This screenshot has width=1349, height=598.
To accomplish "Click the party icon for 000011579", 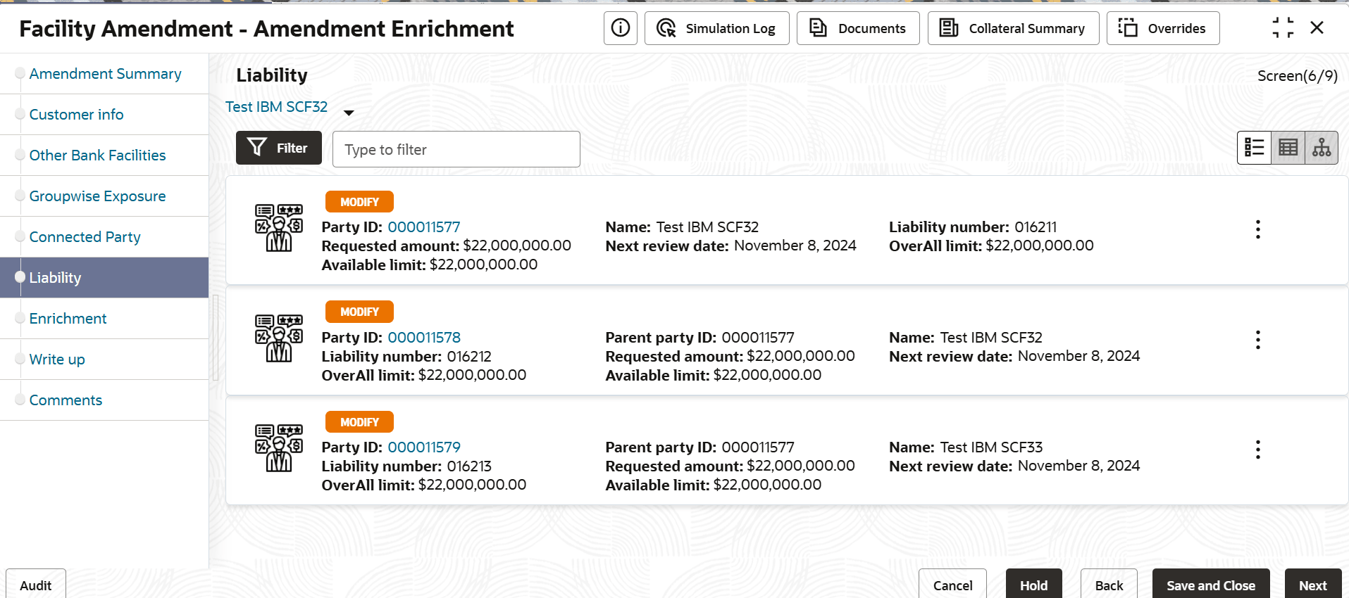I will pos(279,448).
